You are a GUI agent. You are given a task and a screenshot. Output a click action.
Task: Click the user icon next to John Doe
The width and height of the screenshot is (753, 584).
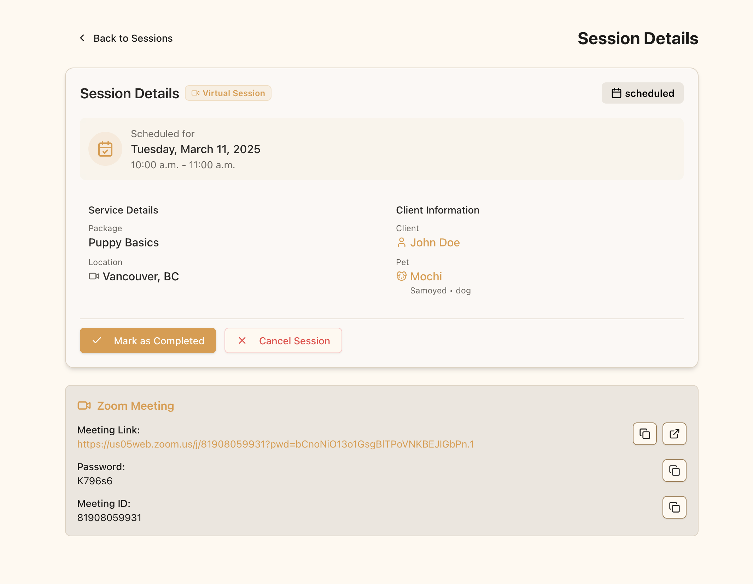click(x=402, y=243)
